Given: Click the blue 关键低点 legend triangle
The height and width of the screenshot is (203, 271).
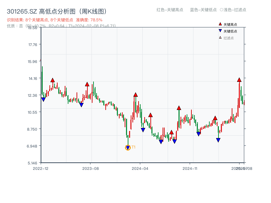Looking at the screenshot, I should coord(220,31).
